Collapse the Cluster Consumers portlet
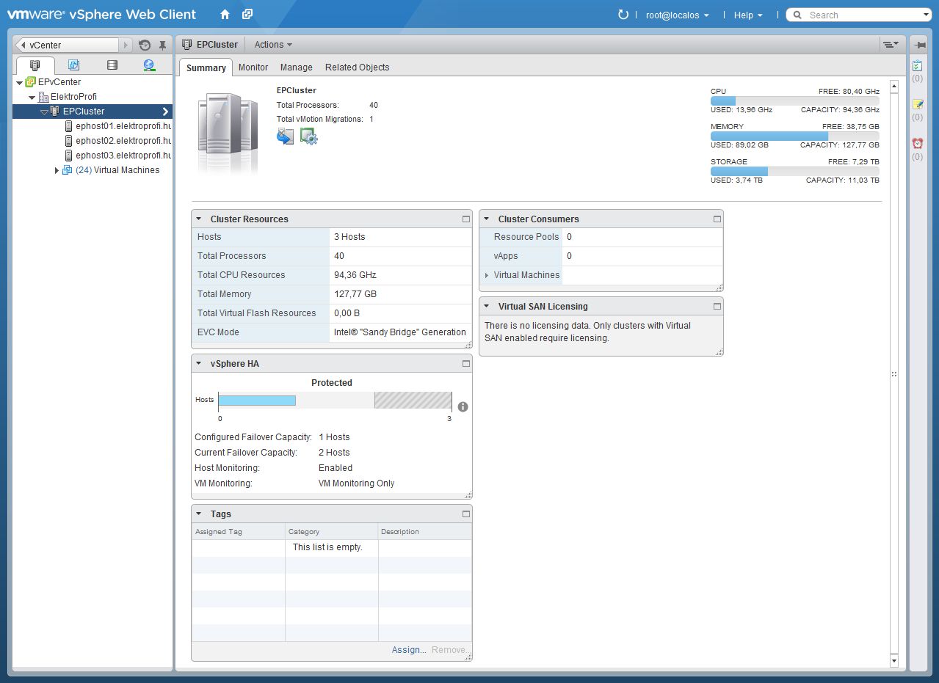 [486, 219]
